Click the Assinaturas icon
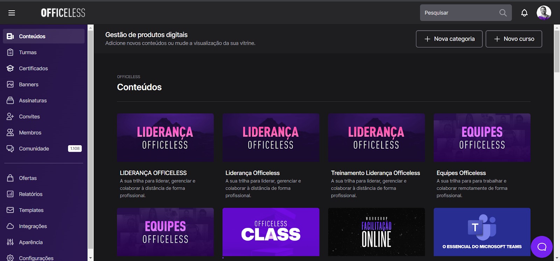 click(10, 100)
